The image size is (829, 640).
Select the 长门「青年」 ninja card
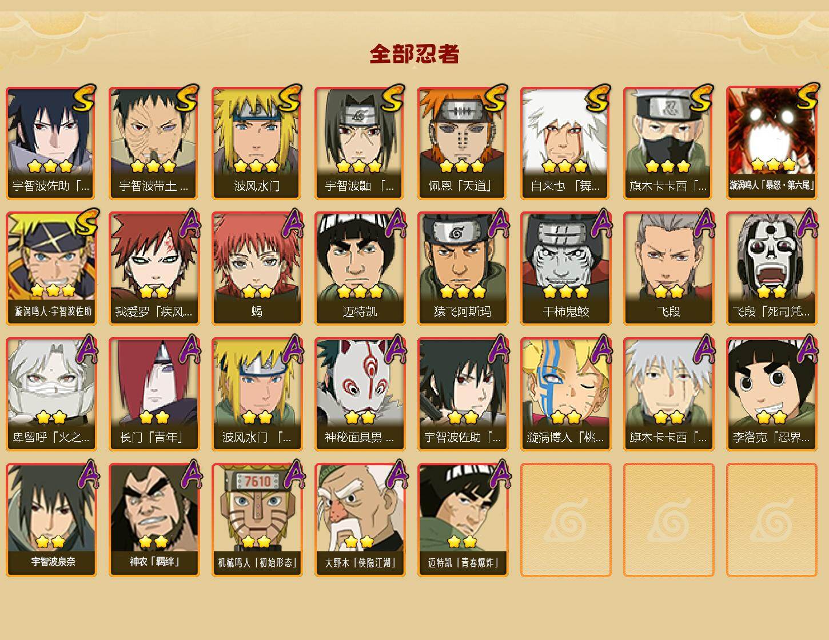click(x=154, y=394)
